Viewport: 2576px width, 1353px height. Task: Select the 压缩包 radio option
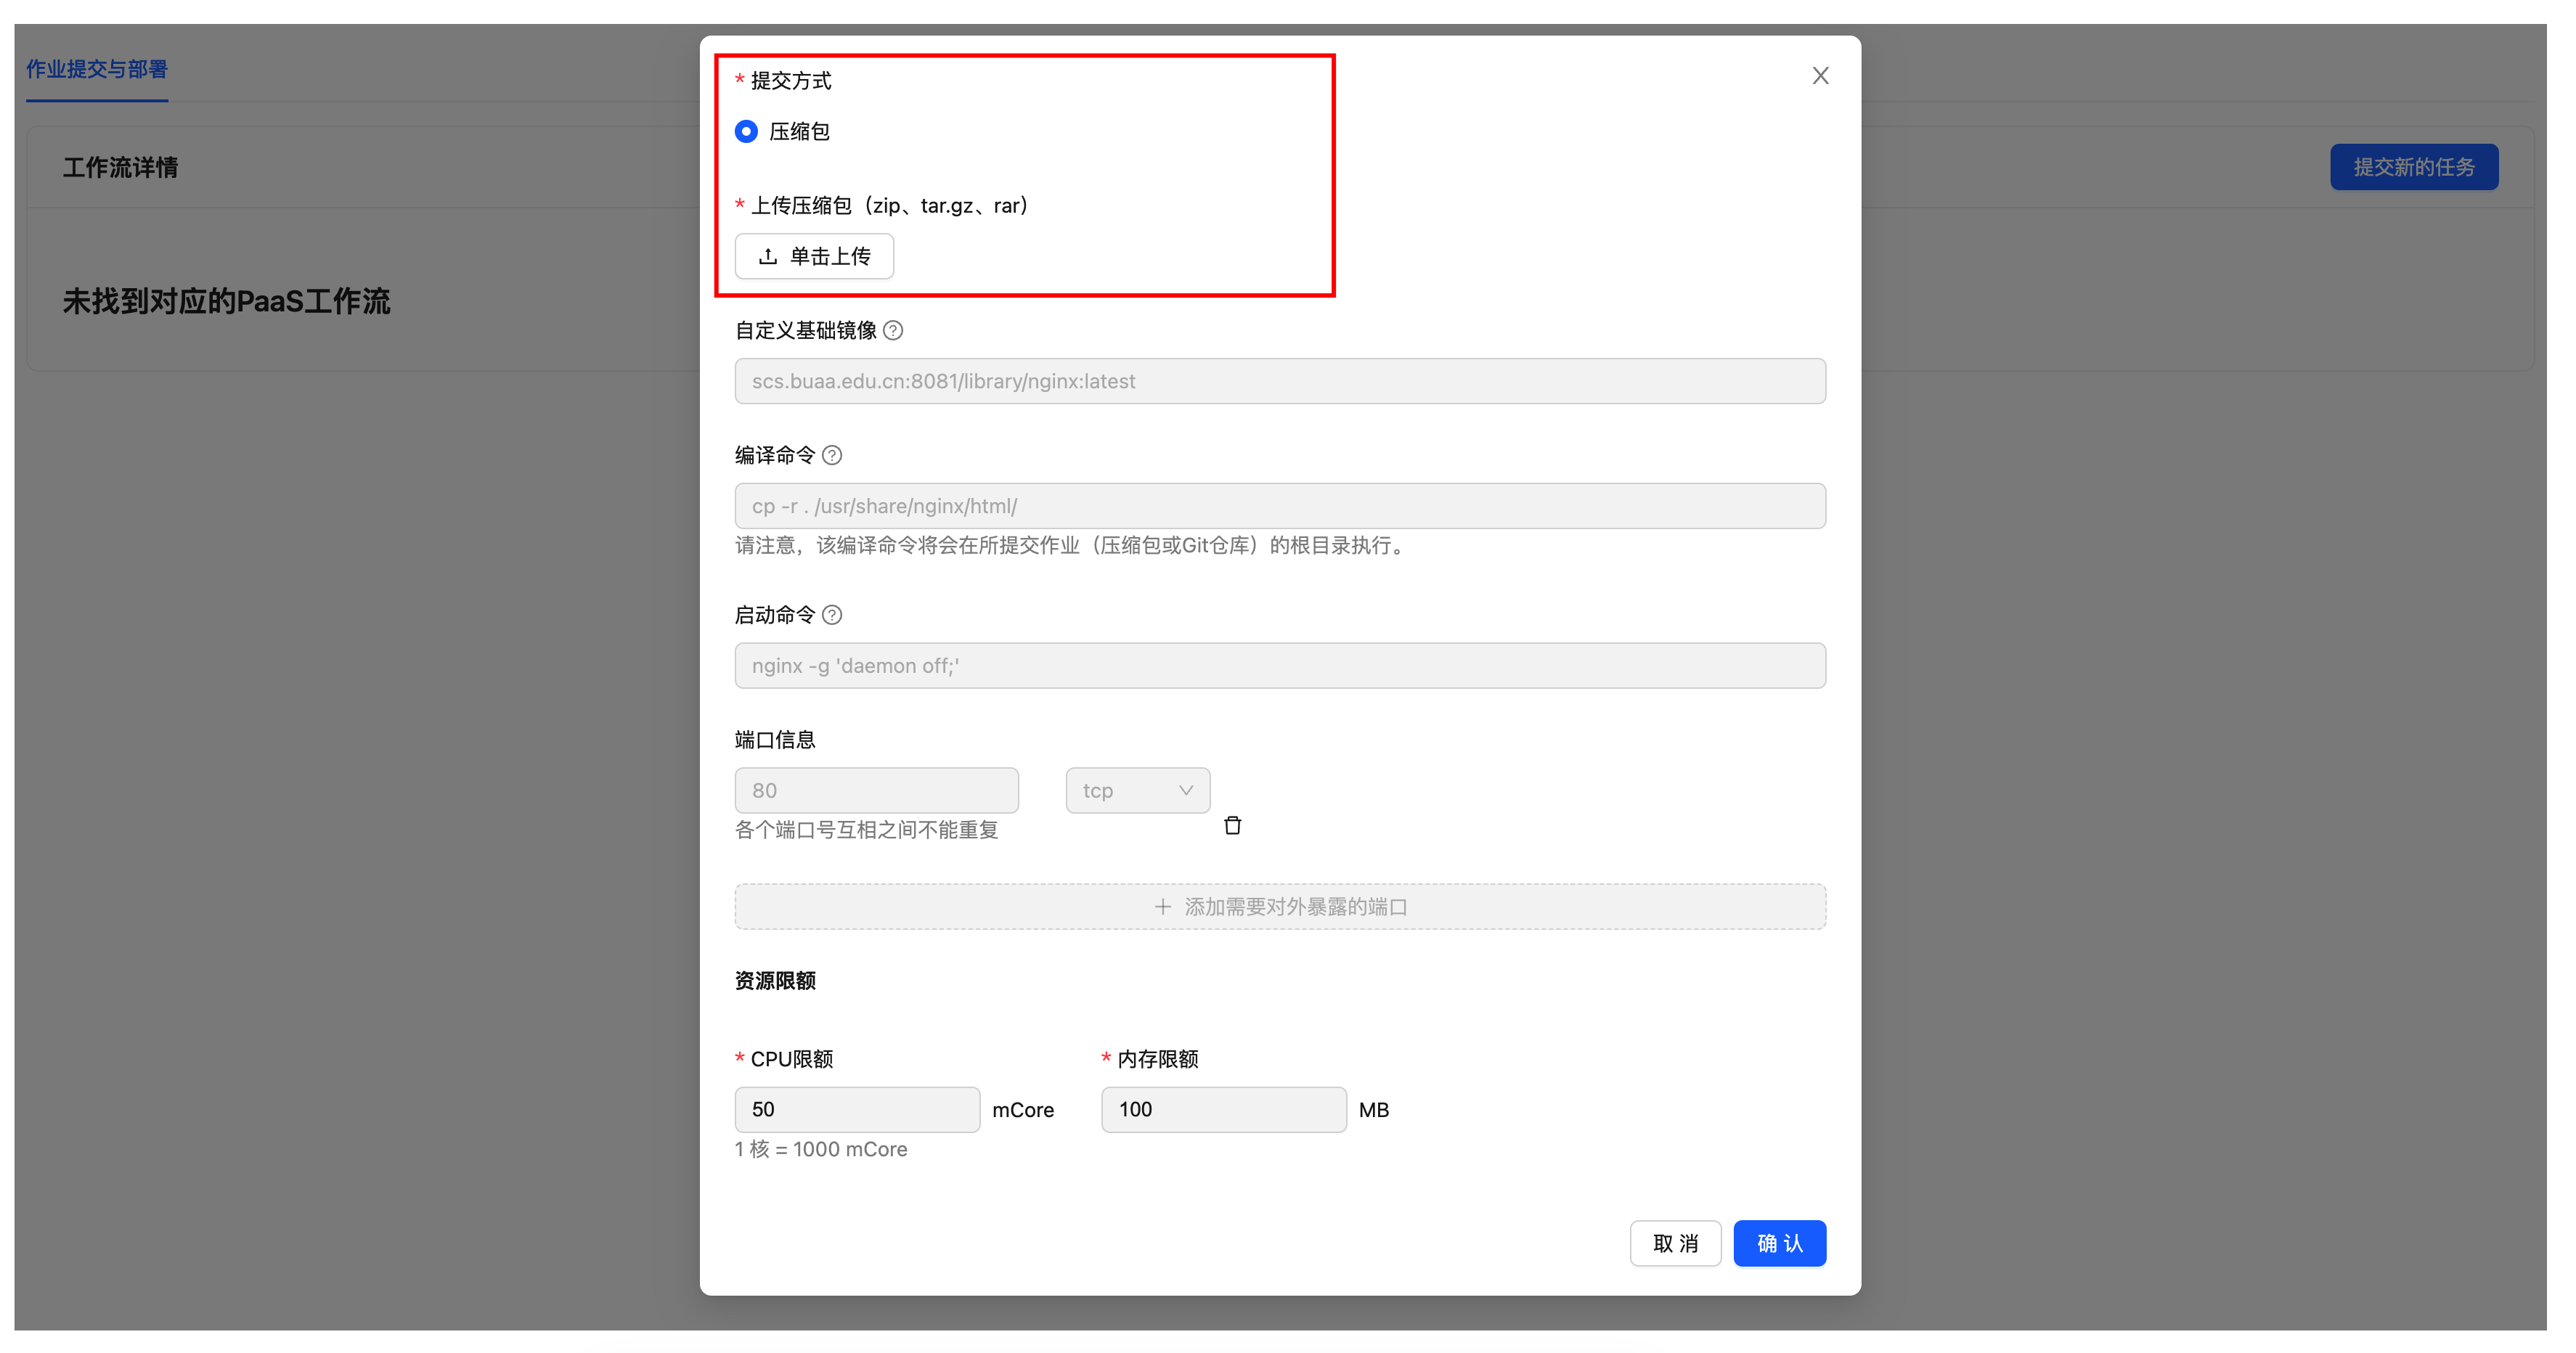(x=746, y=132)
